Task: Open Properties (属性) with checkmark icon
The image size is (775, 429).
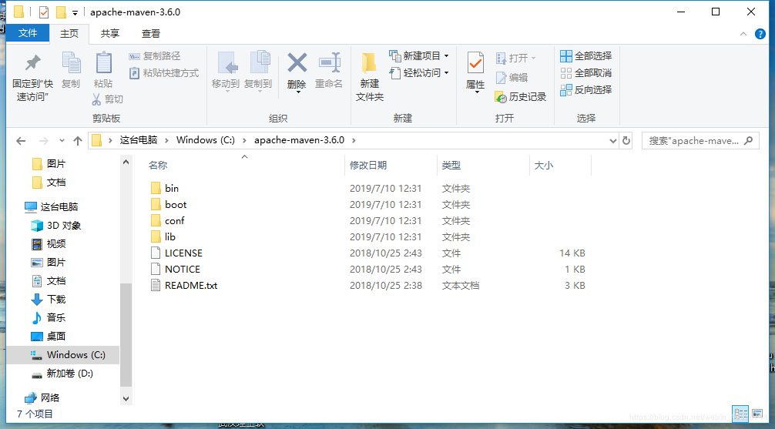Action: [475, 72]
